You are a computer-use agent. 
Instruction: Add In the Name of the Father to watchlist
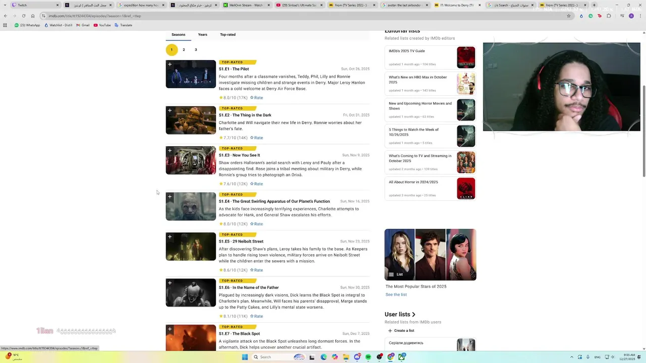(x=170, y=283)
